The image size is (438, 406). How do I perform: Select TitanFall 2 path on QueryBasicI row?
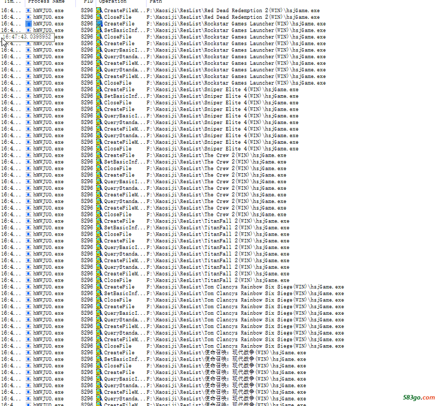click(x=218, y=247)
